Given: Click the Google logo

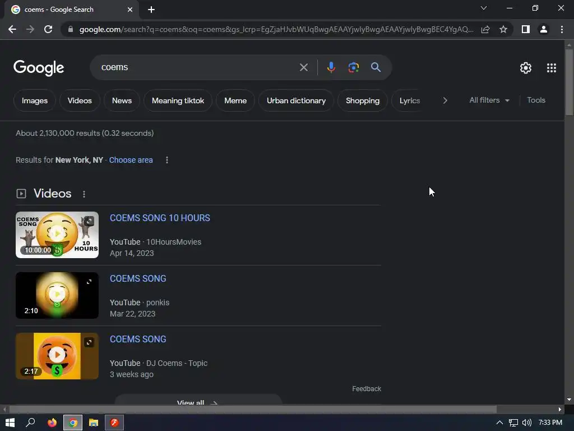Looking at the screenshot, I should [x=39, y=68].
